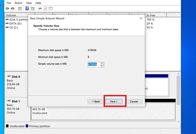
Task: Open the File menu
Action: click(x=9, y=3)
